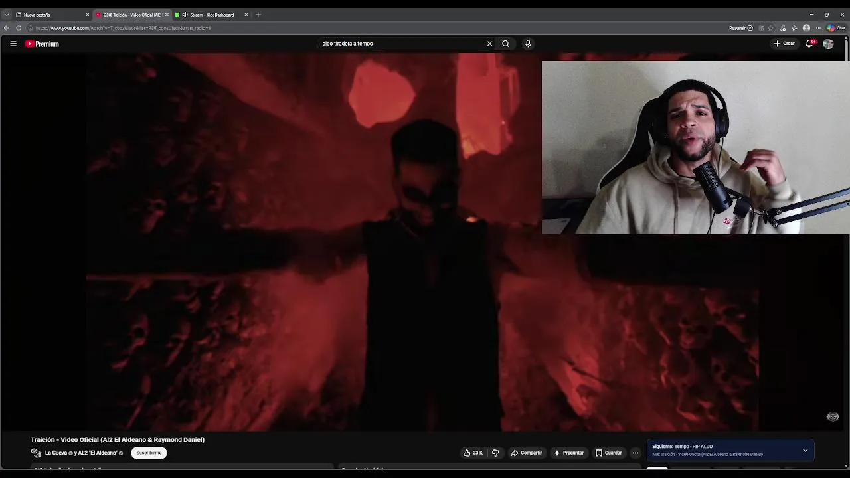The width and height of the screenshot is (850, 478).
Task: Click the browser URL address bar
Action: 379,28
